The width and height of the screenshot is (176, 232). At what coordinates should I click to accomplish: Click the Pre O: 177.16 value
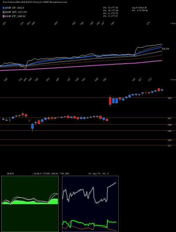point(111,8)
